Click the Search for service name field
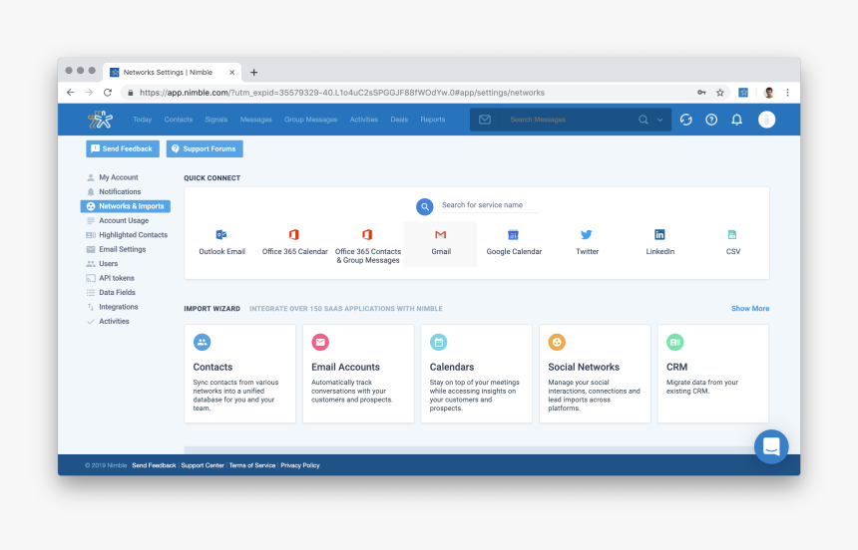This screenshot has width=858, height=550. (490, 205)
